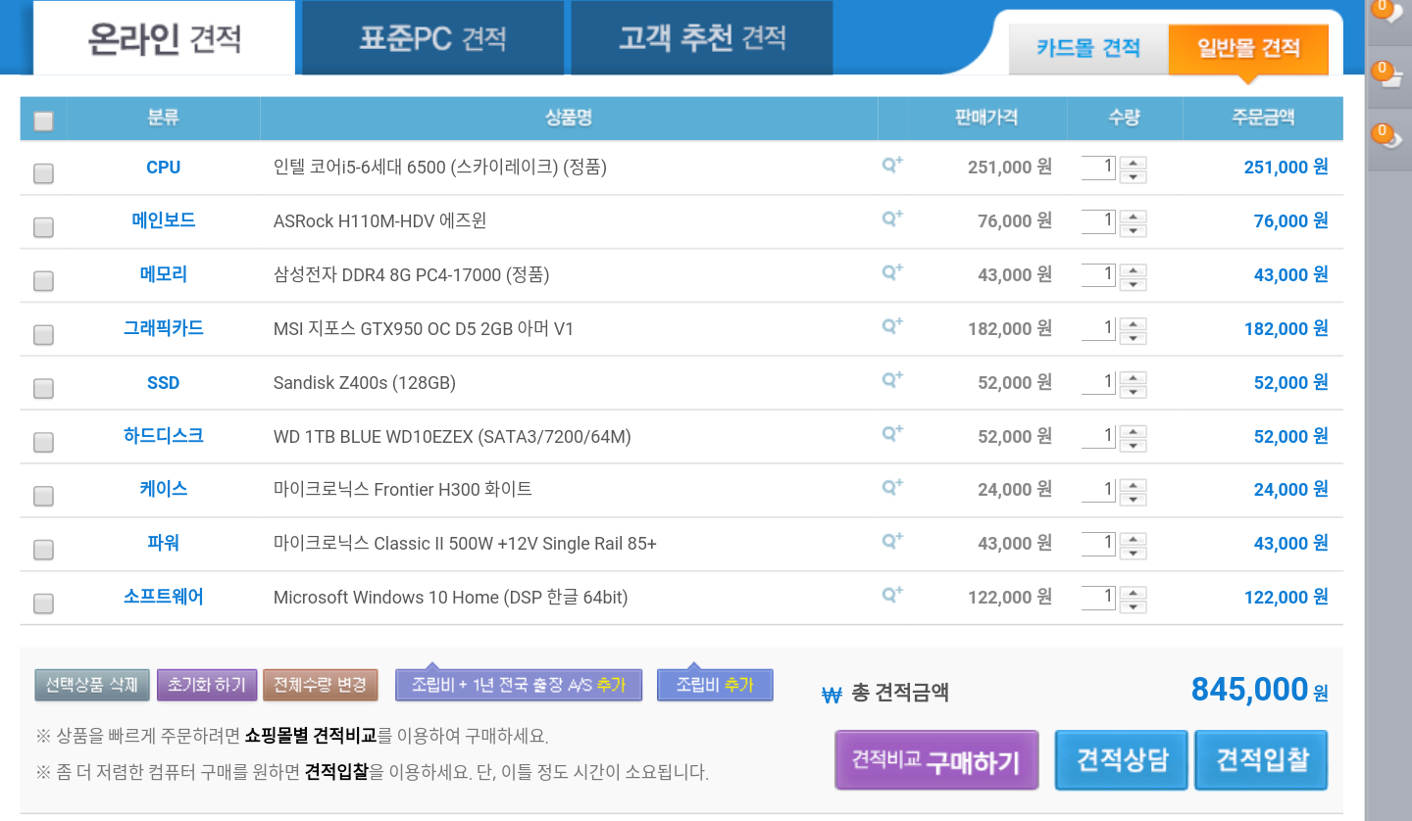
Task: Click the magnifier icon in the 케이스 row
Action: pos(891,488)
